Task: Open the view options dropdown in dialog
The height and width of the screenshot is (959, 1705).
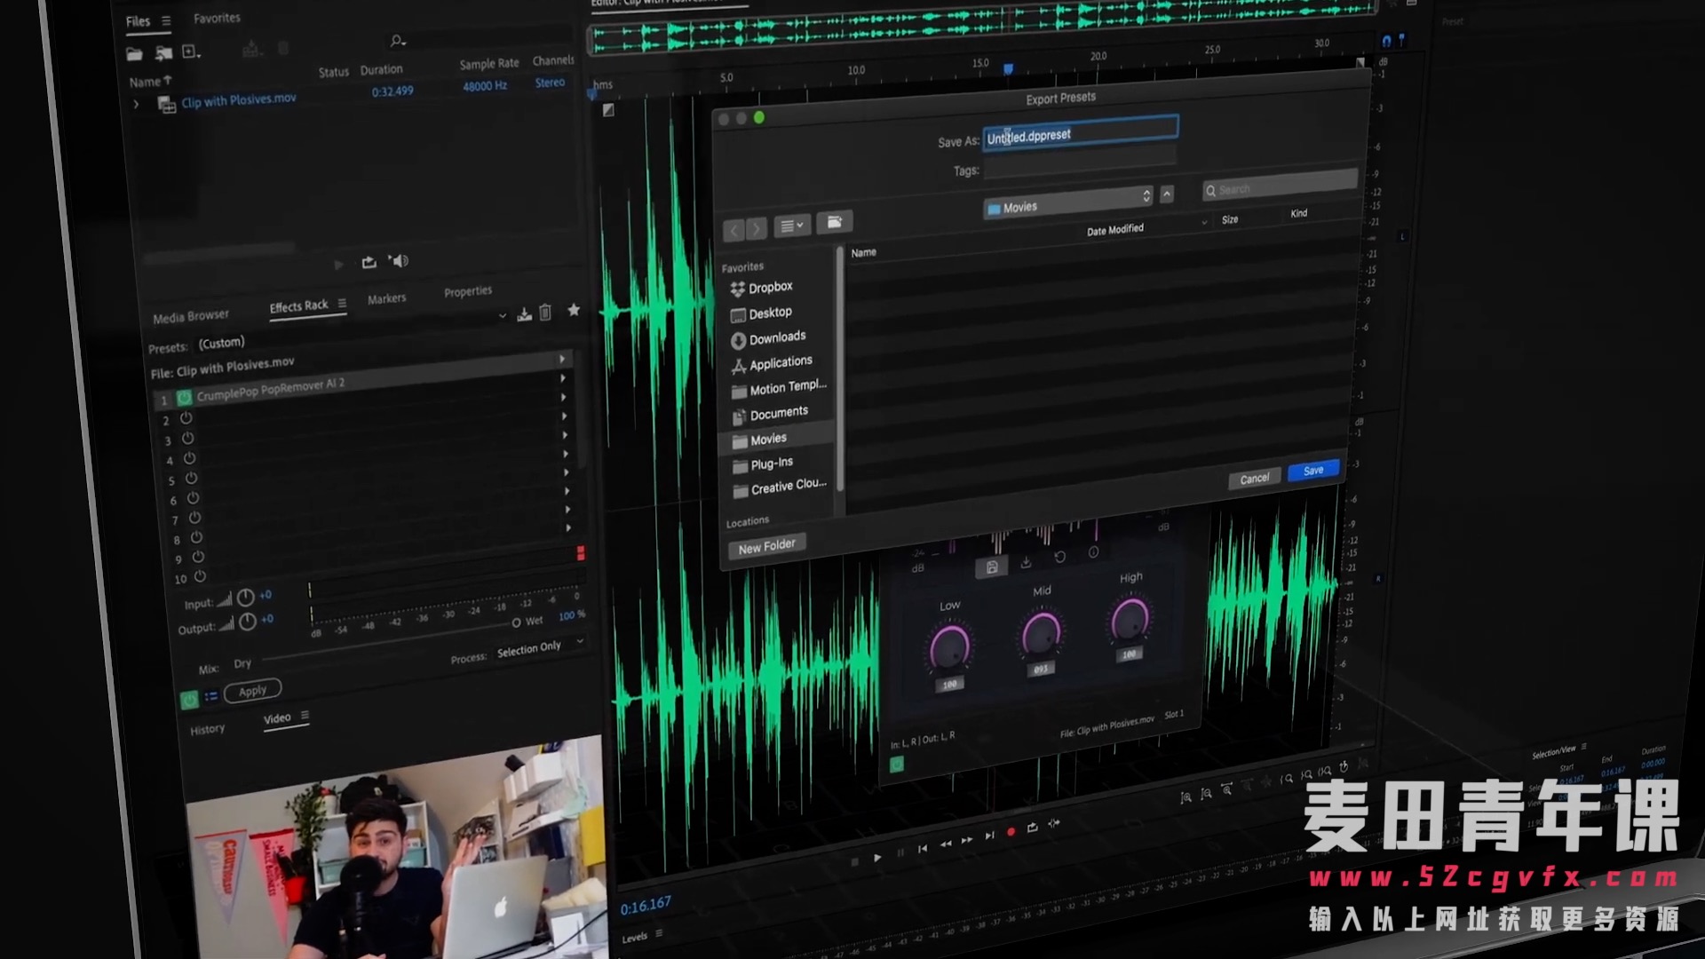Action: point(791,226)
